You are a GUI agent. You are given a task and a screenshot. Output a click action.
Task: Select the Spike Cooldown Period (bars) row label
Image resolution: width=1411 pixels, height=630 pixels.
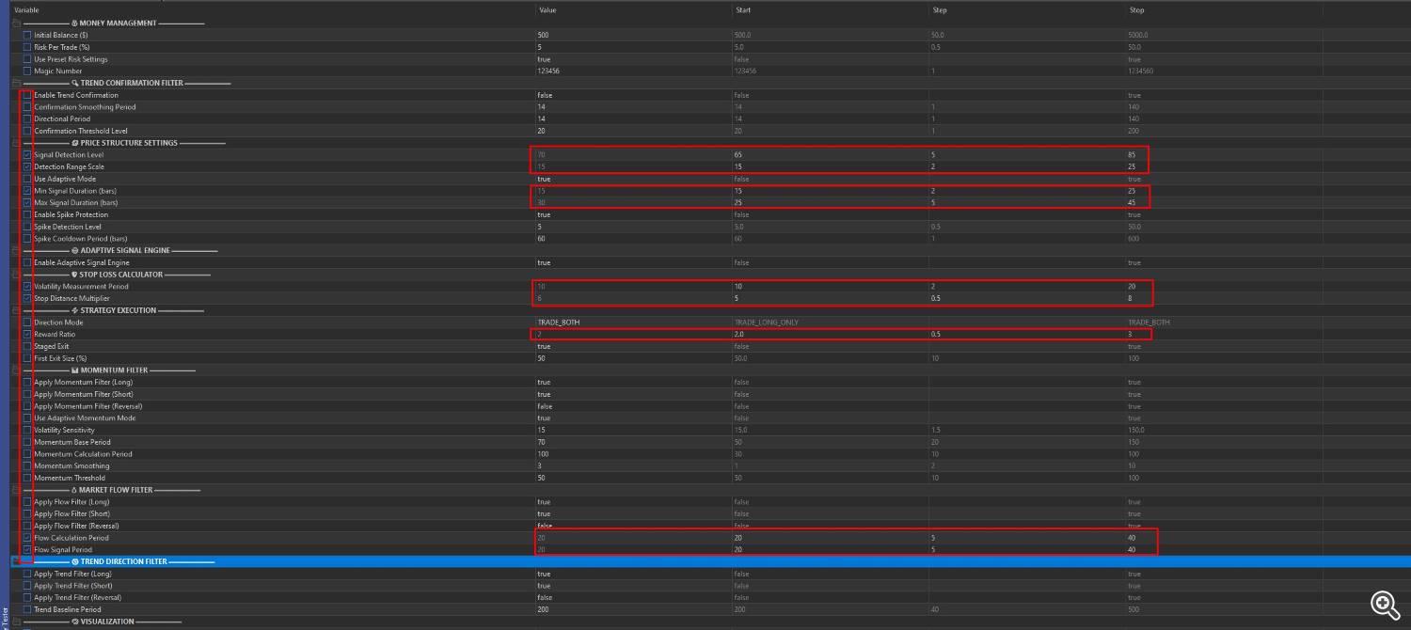[x=80, y=239]
